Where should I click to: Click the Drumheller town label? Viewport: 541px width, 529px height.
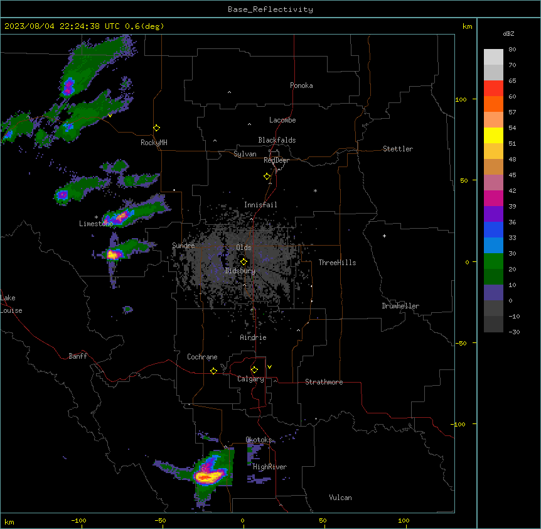pyautogui.click(x=400, y=306)
